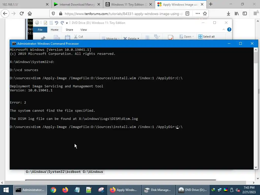This screenshot has height=195, width=260.
Task: Click Select all in Explorer ribbon
Action: pos(206,37)
